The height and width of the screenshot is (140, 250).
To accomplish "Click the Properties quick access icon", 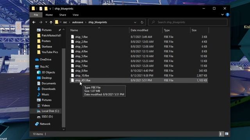I will point(41,9).
